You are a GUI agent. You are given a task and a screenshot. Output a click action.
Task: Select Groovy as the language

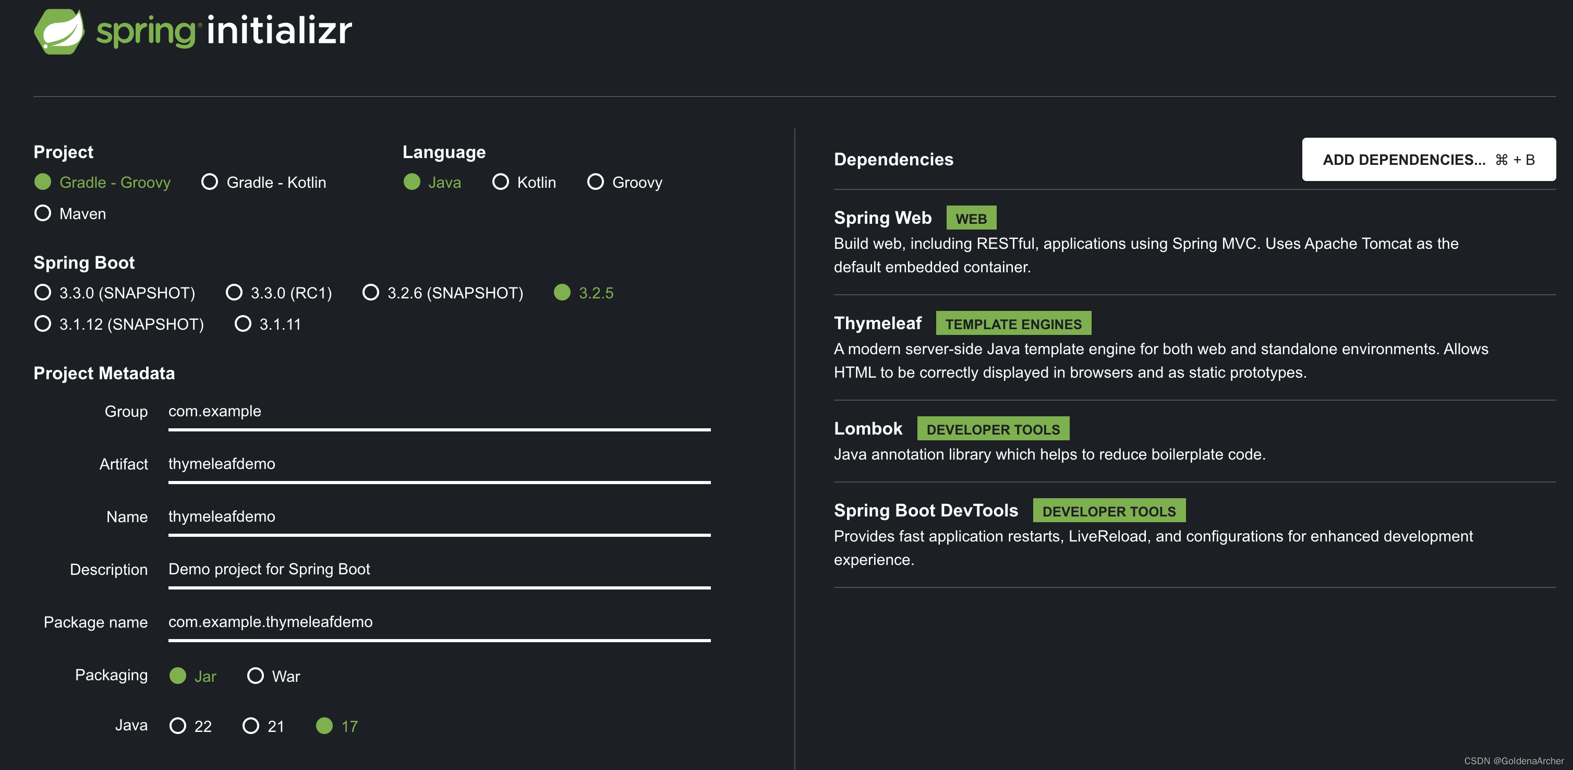[625, 182]
